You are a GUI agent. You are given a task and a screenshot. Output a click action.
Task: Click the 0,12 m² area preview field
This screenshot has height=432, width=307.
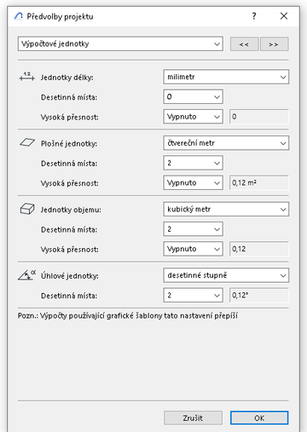pos(259,182)
